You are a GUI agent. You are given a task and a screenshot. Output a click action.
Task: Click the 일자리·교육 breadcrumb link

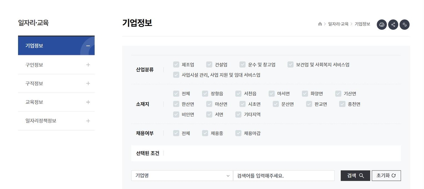point(338,24)
